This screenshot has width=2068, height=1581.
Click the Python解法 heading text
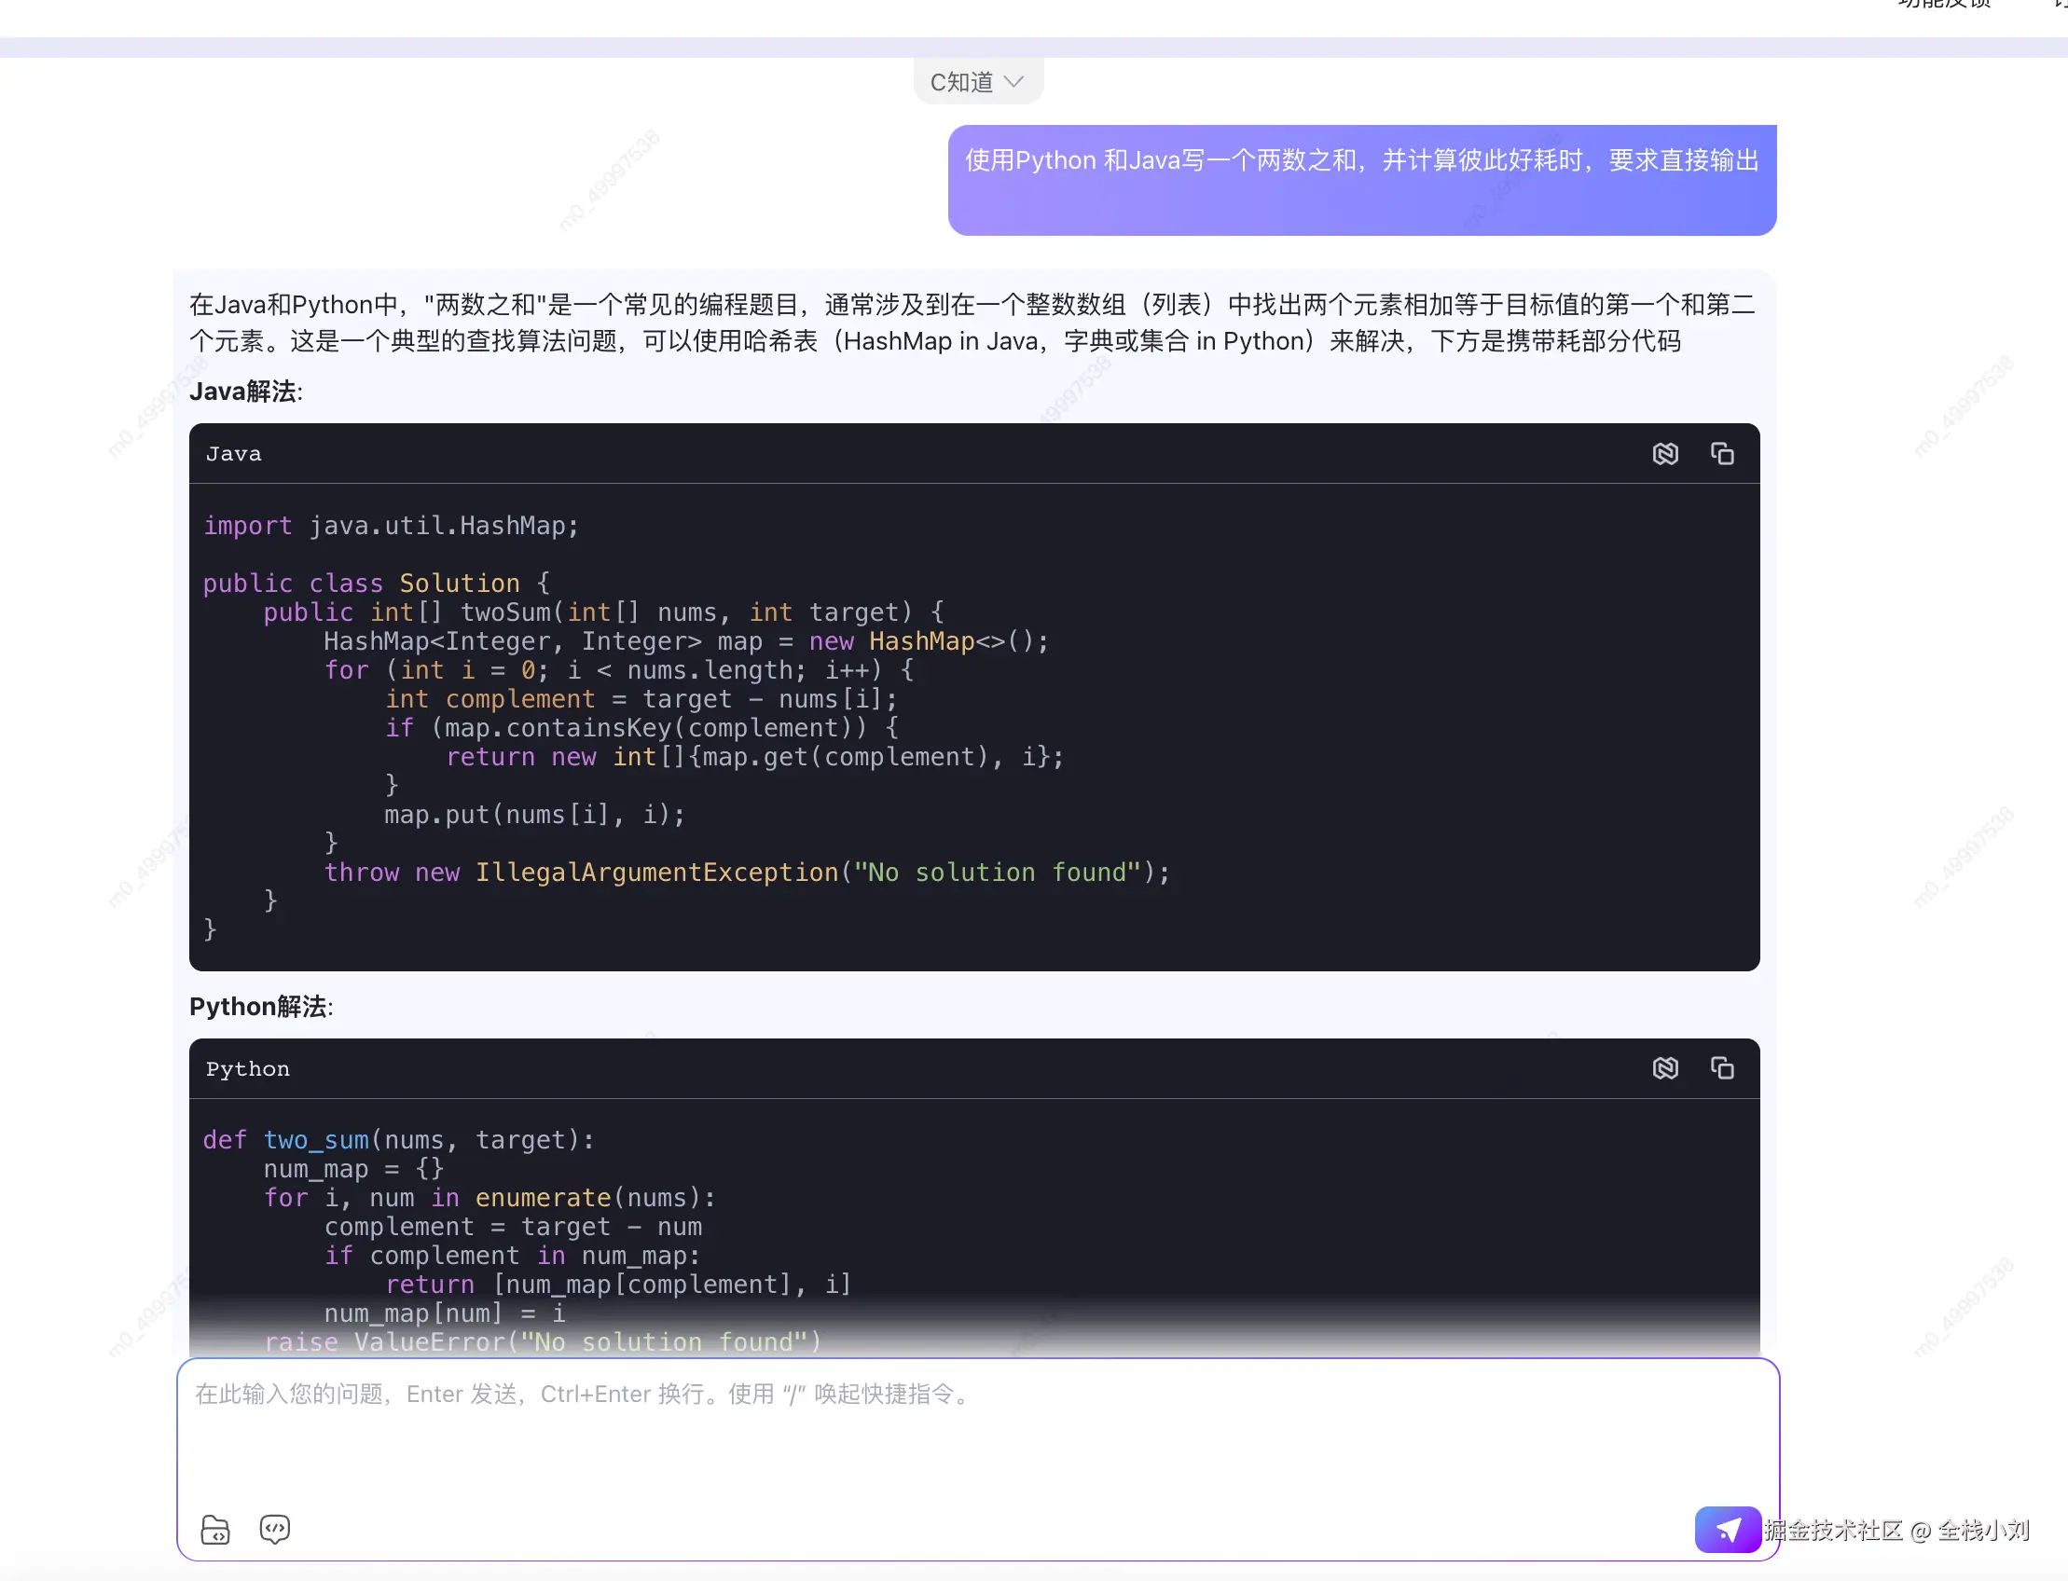[261, 1006]
